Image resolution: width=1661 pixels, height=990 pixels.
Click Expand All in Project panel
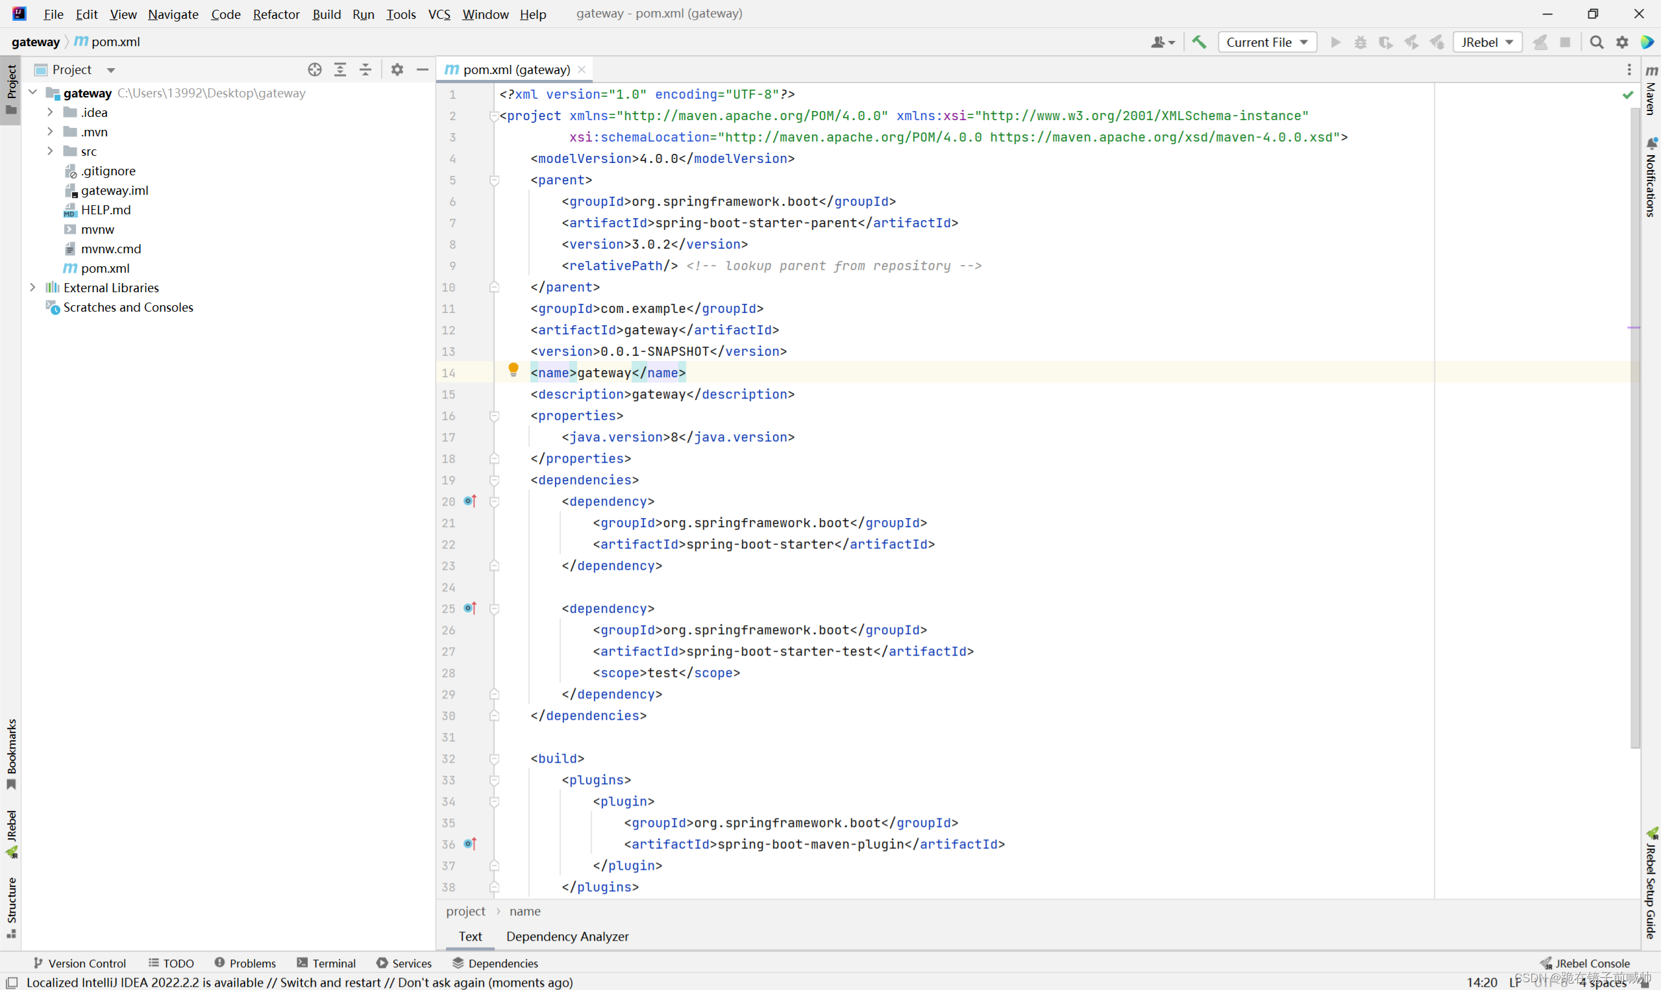(340, 69)
